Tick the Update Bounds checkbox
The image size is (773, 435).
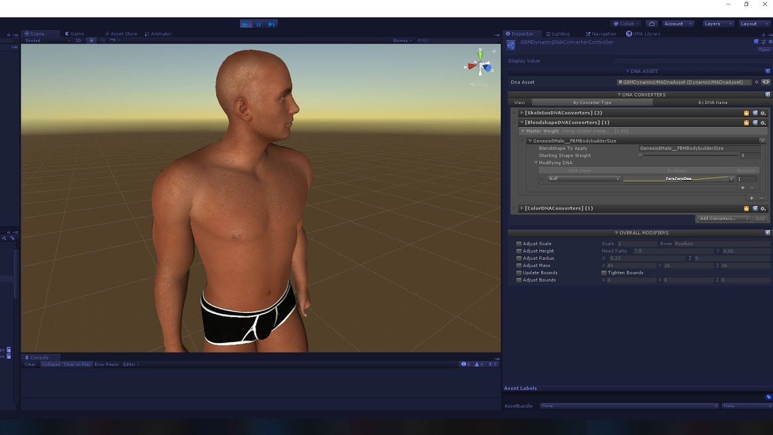tap(519, 273)
